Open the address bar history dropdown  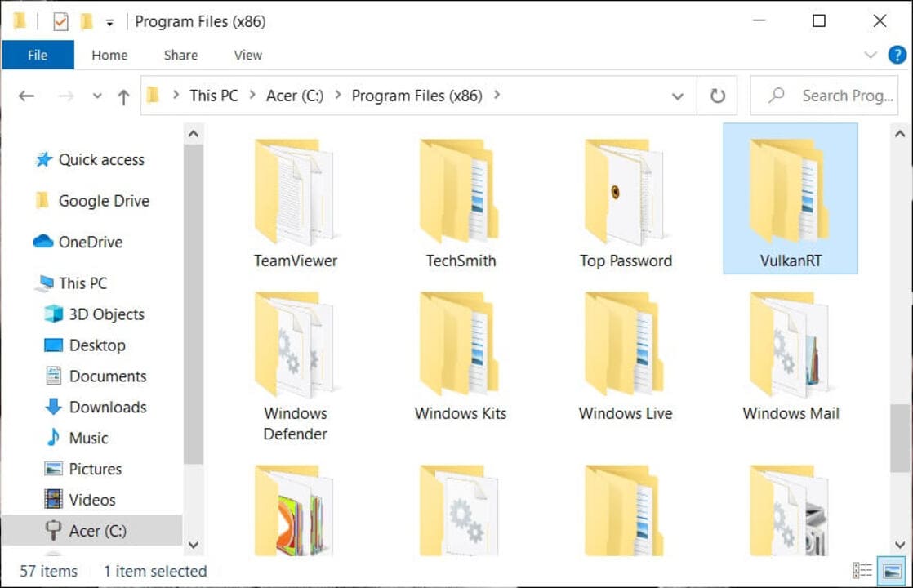click(x=677, y=96)
